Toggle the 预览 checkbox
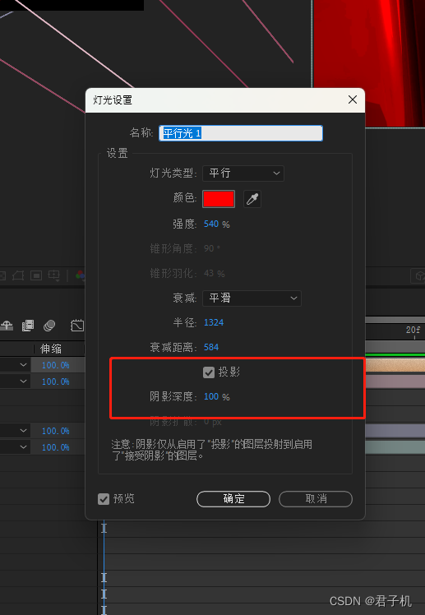Image resolution: width=425 pixels, height=615 pixels. point(104,499)
